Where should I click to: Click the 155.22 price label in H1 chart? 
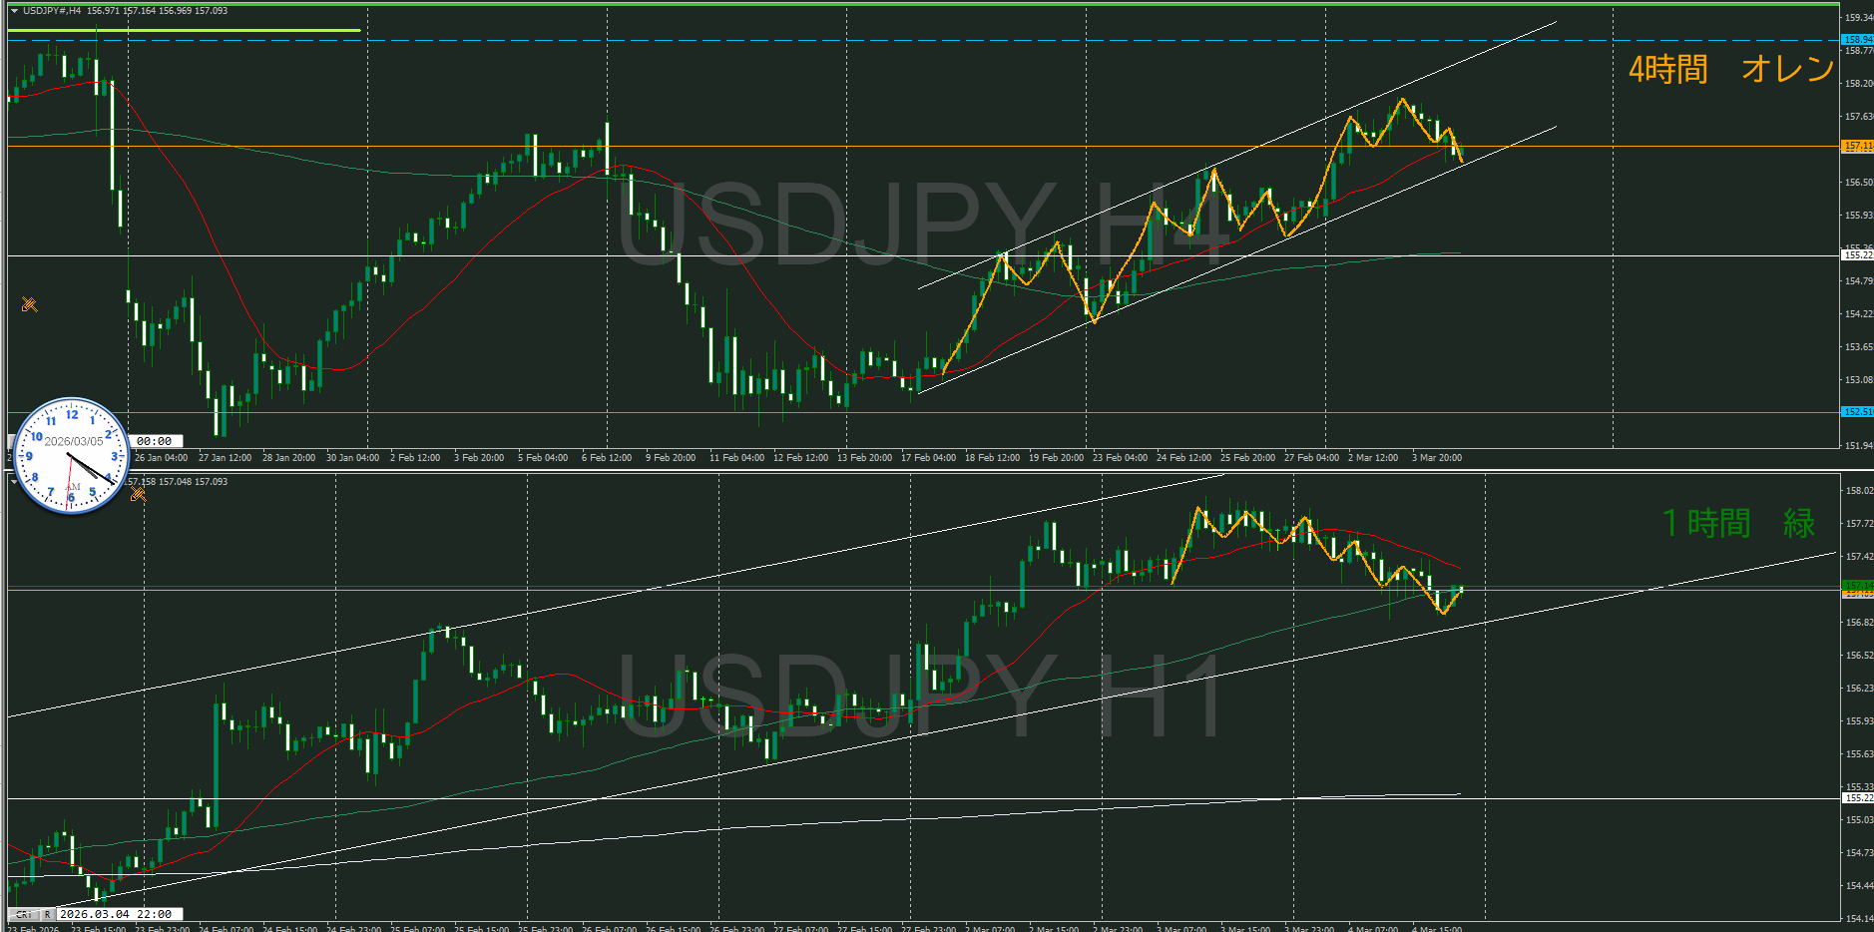pos(1856,798)
